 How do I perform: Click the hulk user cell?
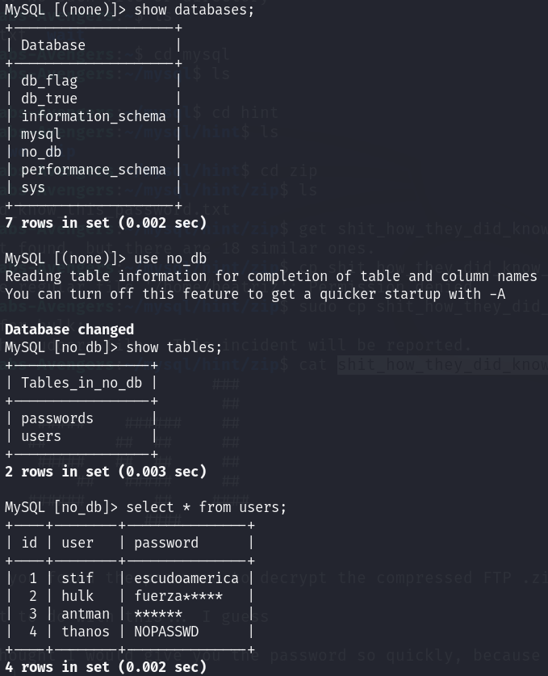(77, 596)
